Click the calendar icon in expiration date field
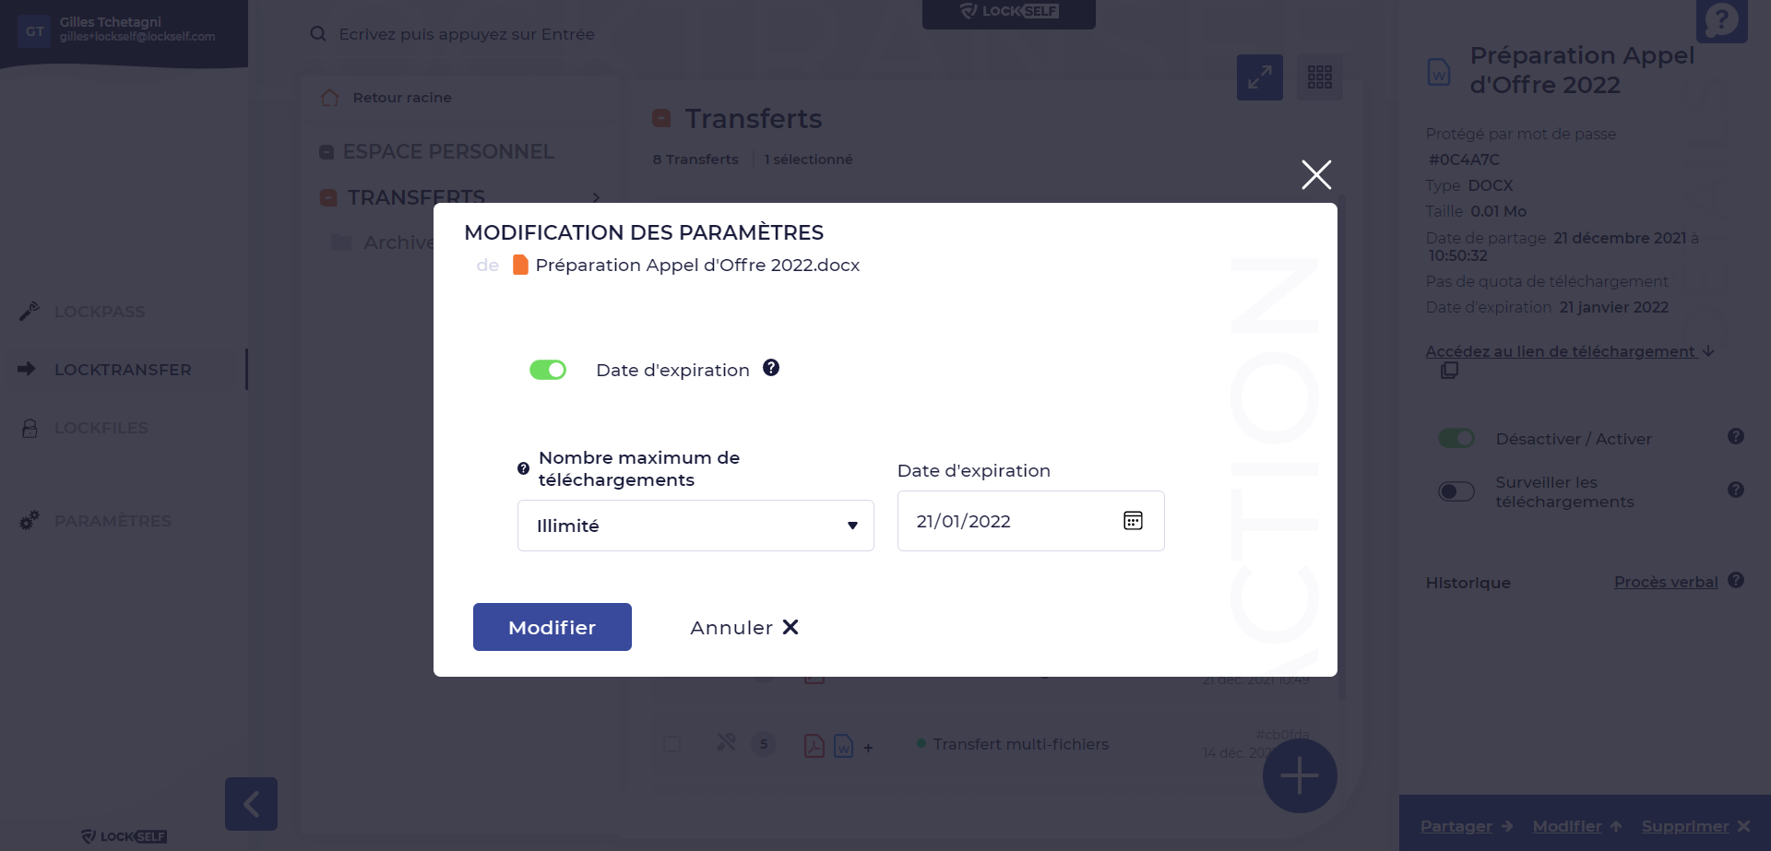Screen dimensions: 1771x851 [x=1133, y=521]
